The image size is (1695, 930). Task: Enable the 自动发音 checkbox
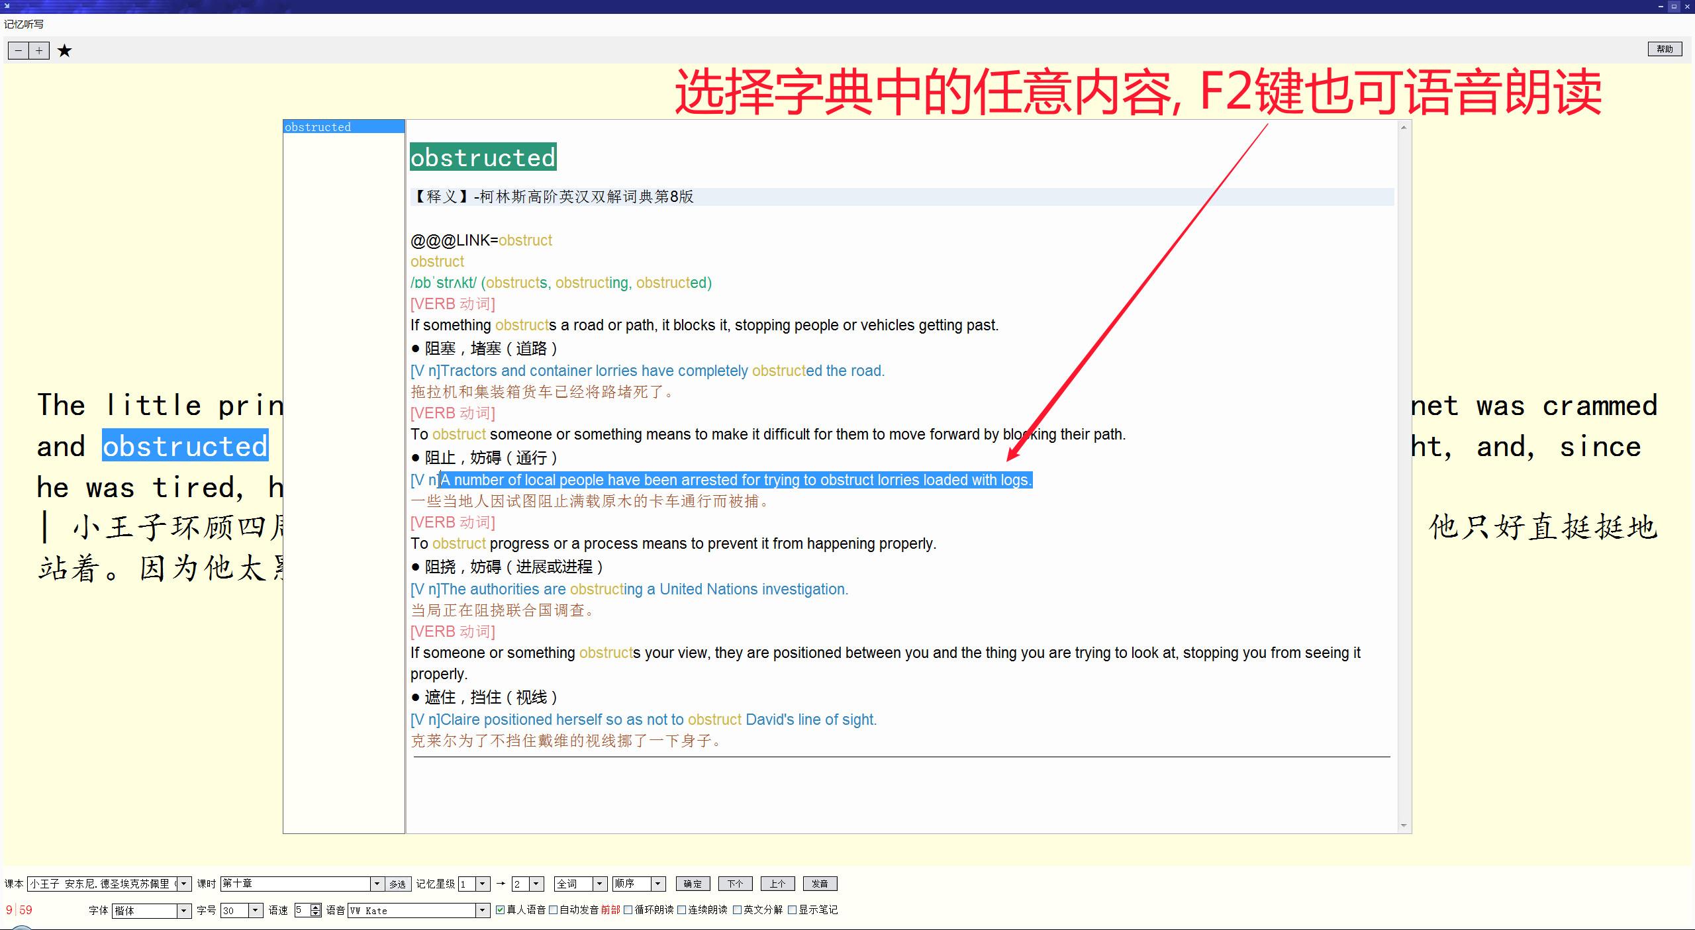(x=554, y=910)
